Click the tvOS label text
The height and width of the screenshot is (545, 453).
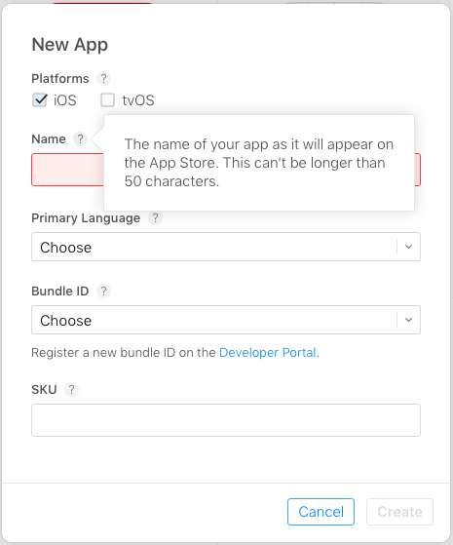(138, 100)
